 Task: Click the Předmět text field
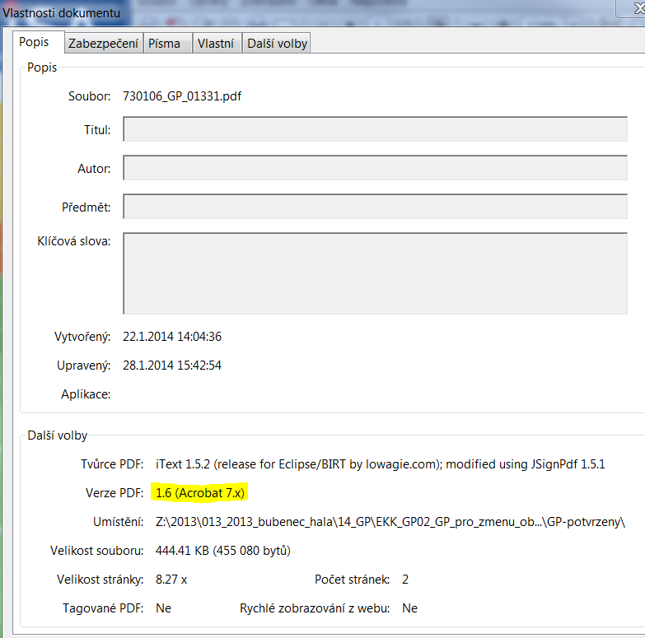pos(375,207)
